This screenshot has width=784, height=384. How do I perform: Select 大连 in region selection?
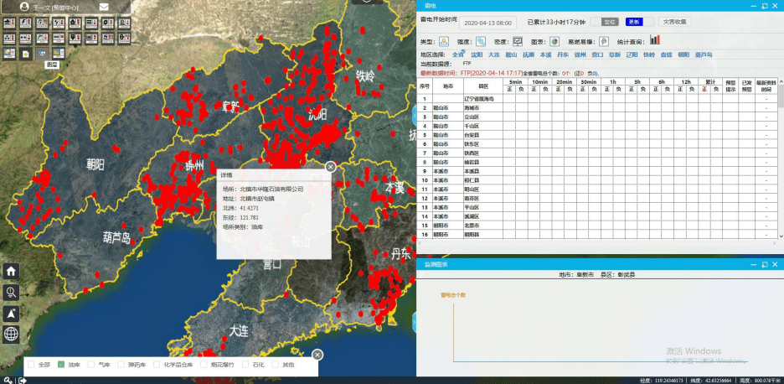point(493,54)
